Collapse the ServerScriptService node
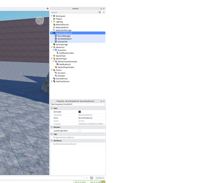Viewport: 218px width, 183px height. [x=51, y=33]
